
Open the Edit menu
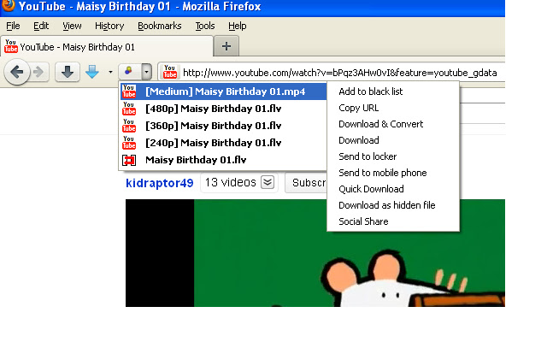click(x=41, y=26)
